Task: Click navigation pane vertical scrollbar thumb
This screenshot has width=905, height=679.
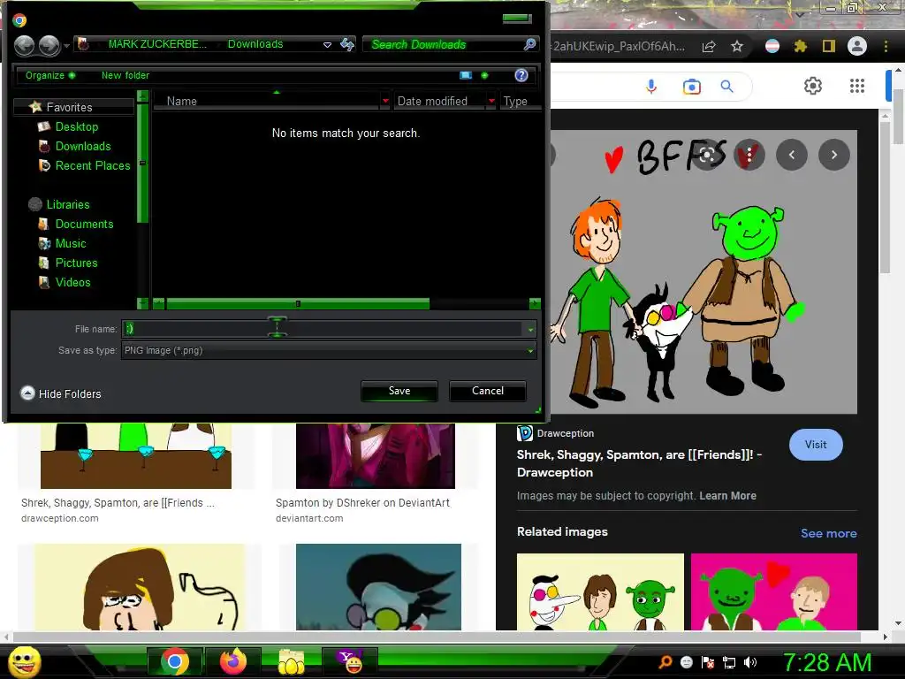Action: point(142,163)
